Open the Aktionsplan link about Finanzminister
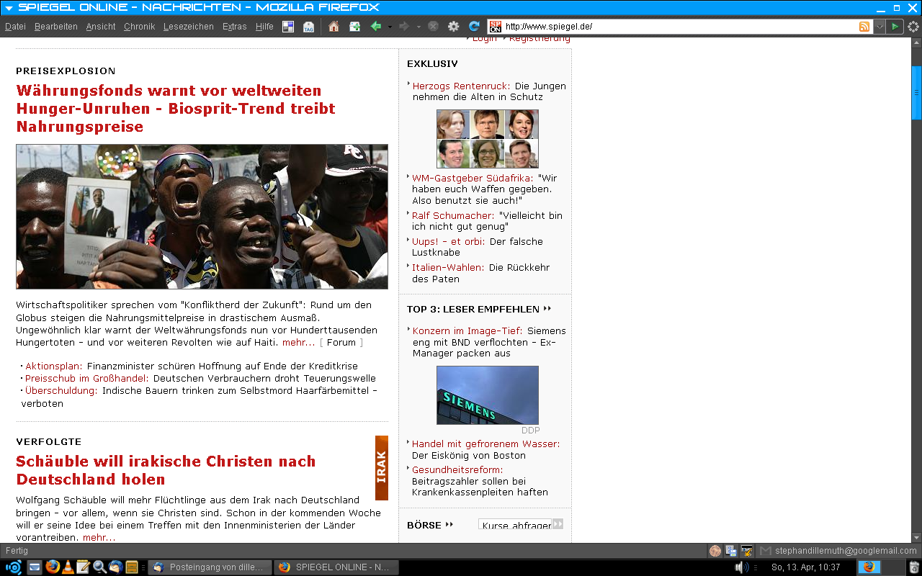Screen dimensions: 922x576 pos(53,366)
